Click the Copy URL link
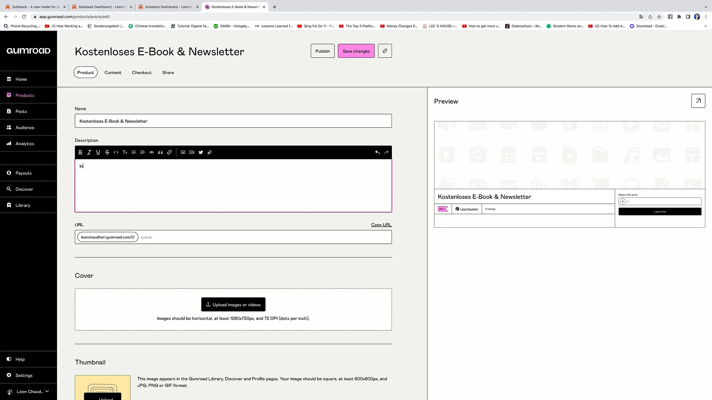The width and height of the screenshot is (712, 400). tap(381, 225)
